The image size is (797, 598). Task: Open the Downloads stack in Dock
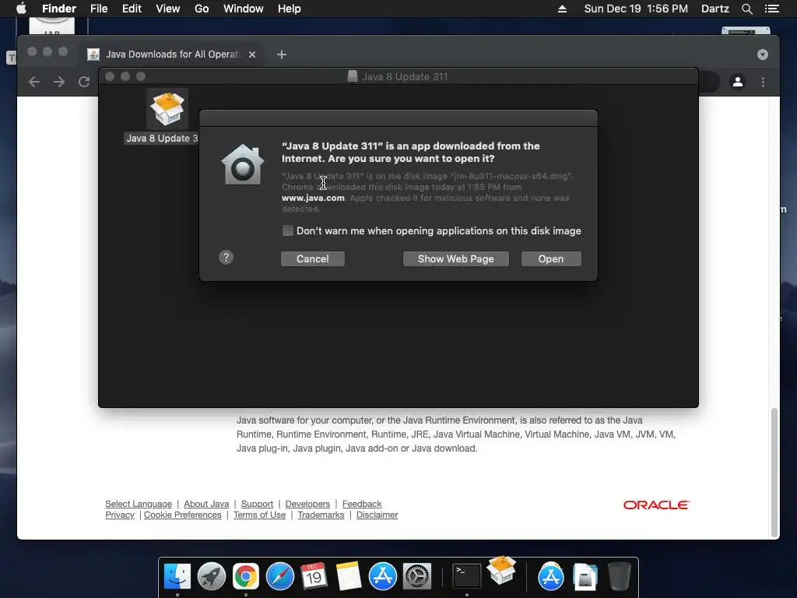(585, 577)
